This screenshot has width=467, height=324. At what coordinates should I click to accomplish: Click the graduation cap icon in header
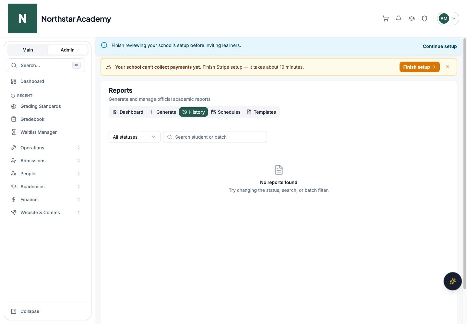412,18
